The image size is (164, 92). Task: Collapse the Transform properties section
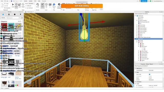(x=135, y=82)
